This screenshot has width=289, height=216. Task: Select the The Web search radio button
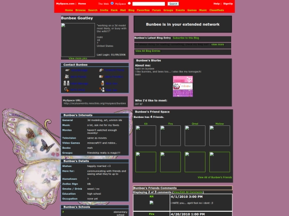click(x=112, y=3)
